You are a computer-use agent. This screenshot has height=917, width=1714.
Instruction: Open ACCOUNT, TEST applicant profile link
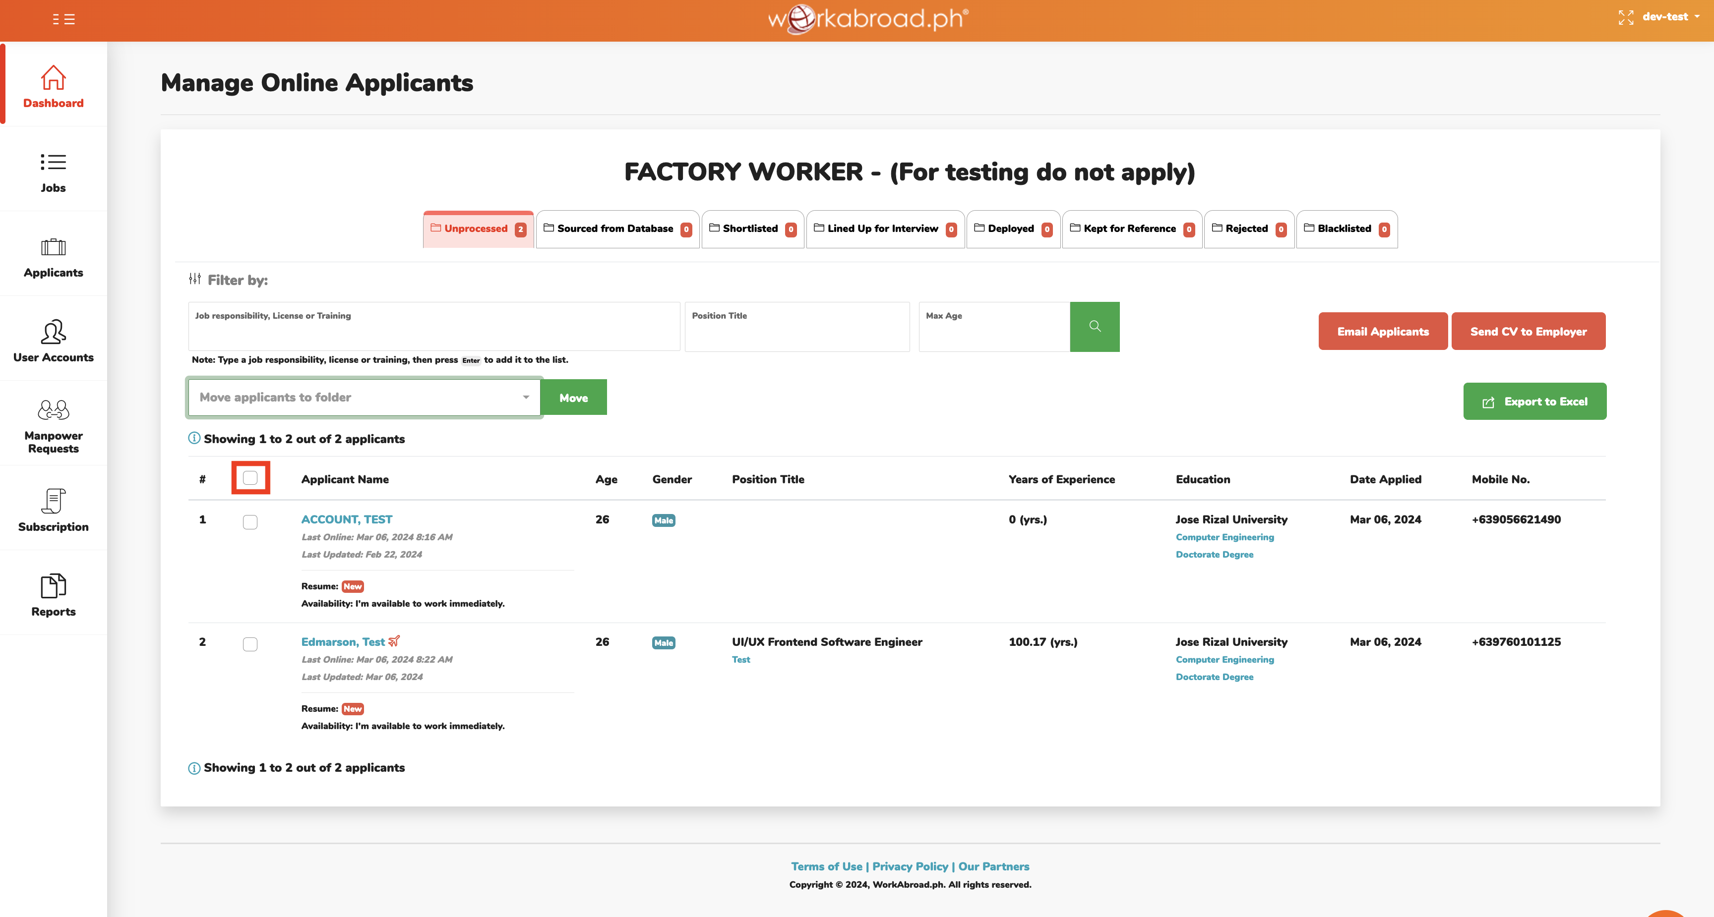pos(347,519)
